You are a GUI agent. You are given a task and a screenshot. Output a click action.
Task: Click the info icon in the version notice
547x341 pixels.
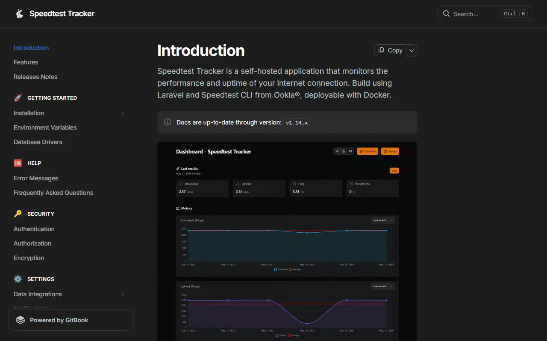point(168,122)
